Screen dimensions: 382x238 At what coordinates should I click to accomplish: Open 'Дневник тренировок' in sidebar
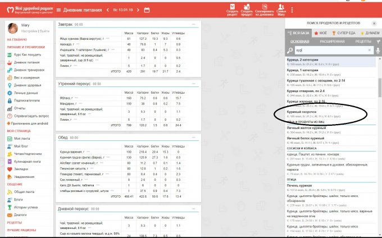click(25, 69)
